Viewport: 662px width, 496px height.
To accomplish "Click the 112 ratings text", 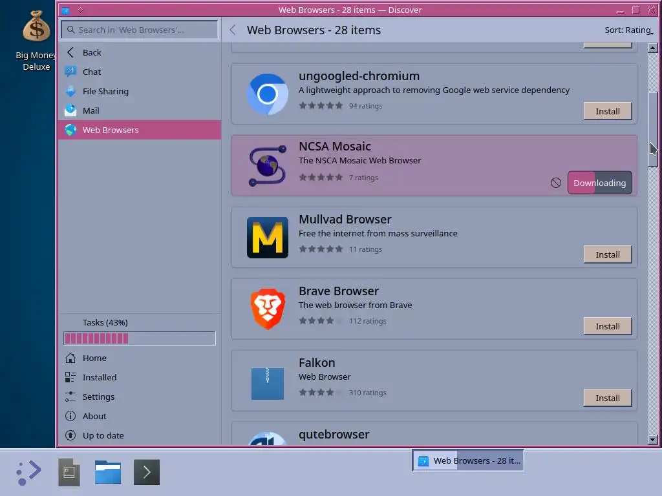I will coord(368,321).
